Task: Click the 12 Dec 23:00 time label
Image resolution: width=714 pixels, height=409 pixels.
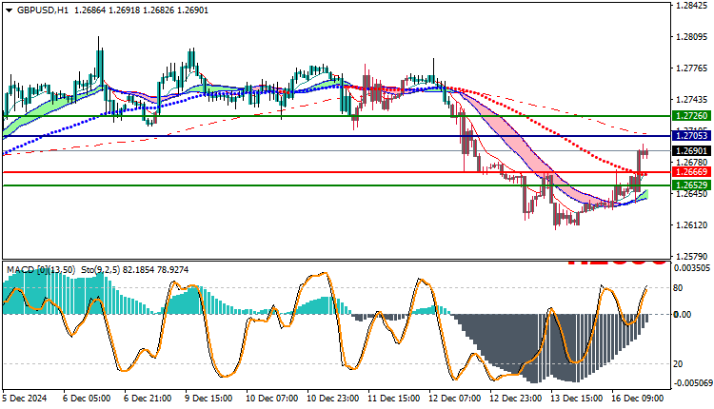Action: coord(516,399)
